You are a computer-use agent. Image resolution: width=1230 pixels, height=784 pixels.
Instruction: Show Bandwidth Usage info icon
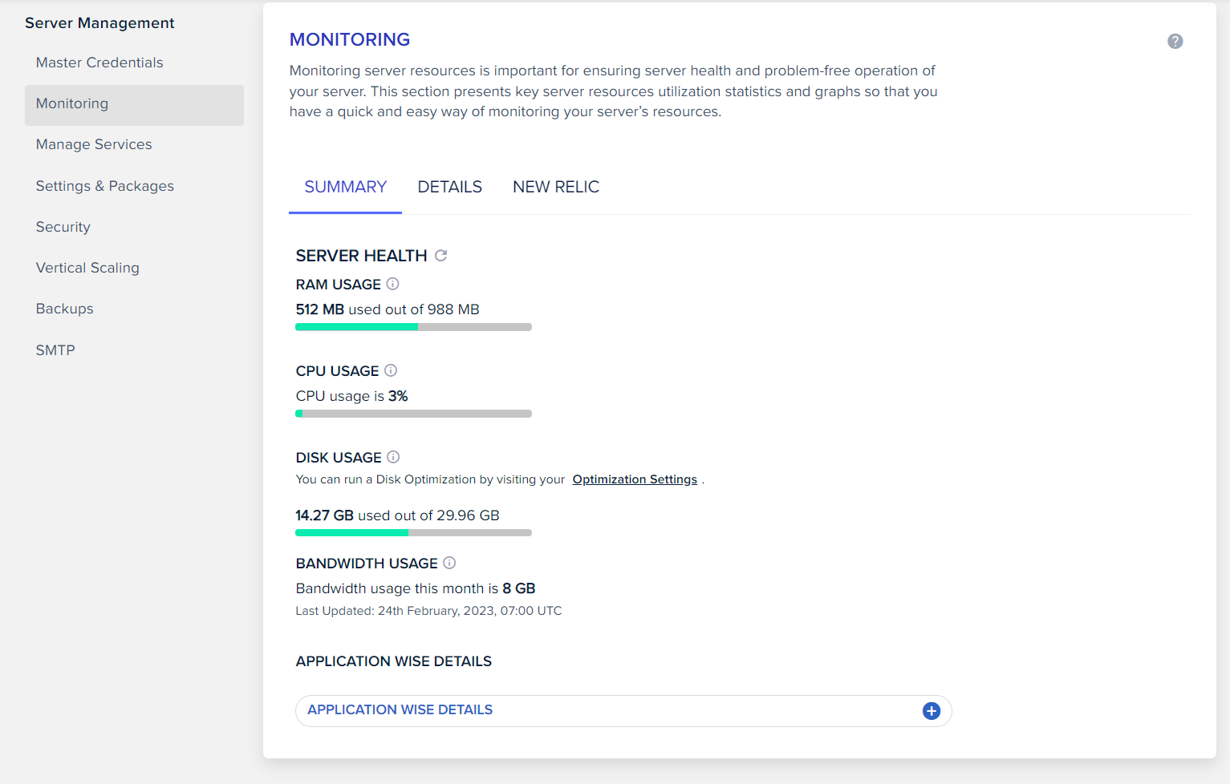pos(449,563)
